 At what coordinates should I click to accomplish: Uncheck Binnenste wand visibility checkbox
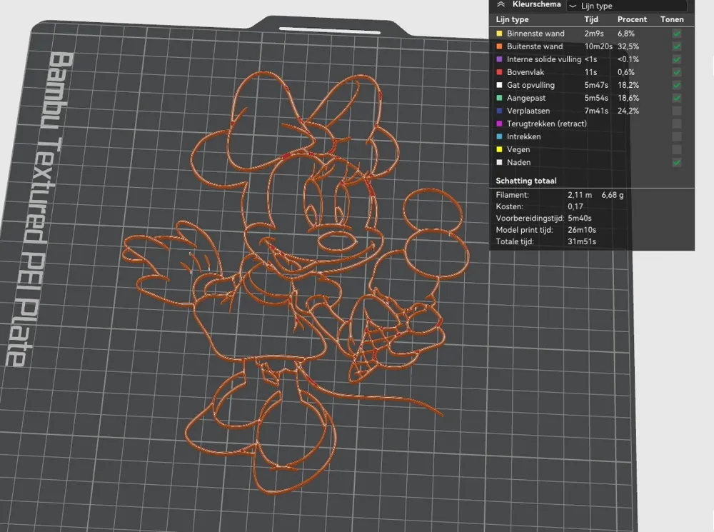[x=676, y=34]
